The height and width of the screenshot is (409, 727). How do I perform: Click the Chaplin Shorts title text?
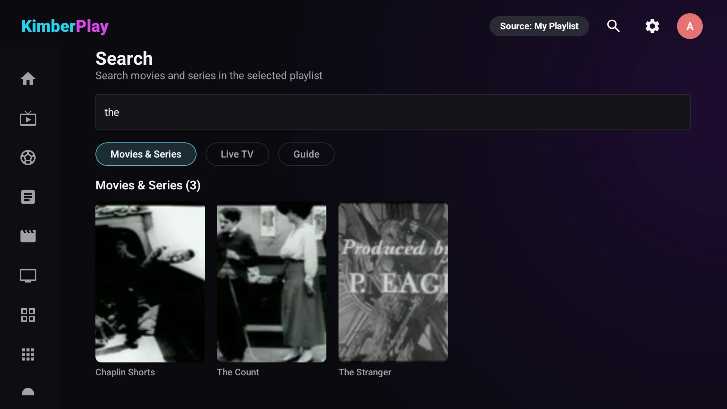(125, 372)
